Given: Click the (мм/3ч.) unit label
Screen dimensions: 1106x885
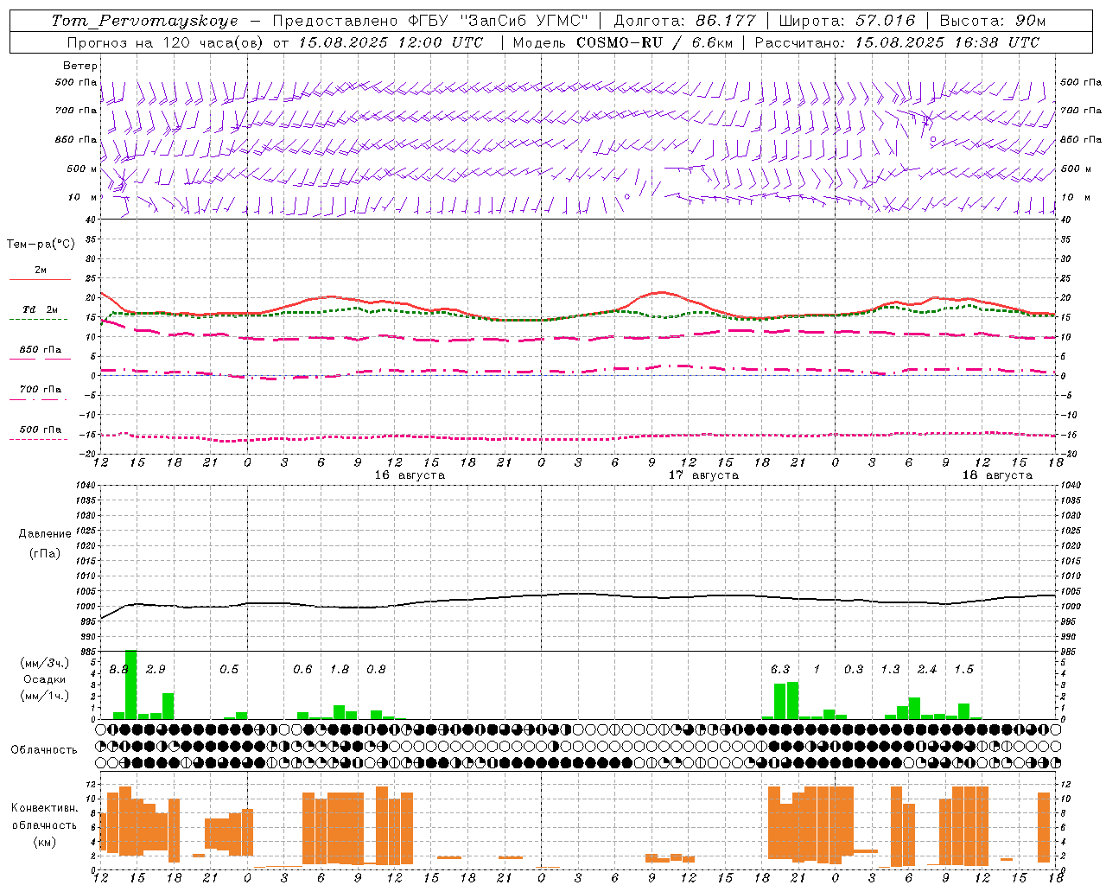Looking at the screenshot, I should click(45, 663).
